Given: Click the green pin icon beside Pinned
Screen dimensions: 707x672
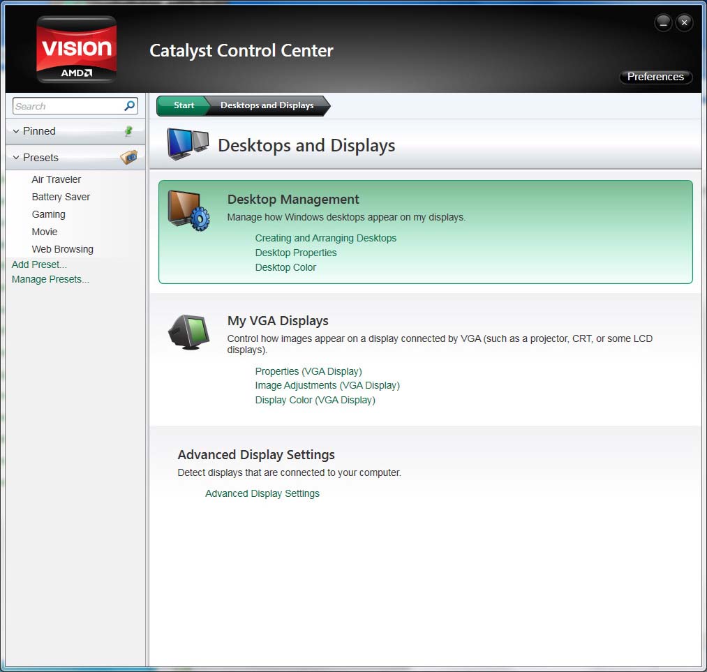Looking at the screenshot, I should (128, 131).
